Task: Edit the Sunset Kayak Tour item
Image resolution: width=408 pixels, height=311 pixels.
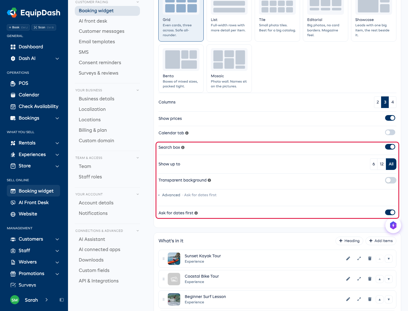Action: point(348,258)
